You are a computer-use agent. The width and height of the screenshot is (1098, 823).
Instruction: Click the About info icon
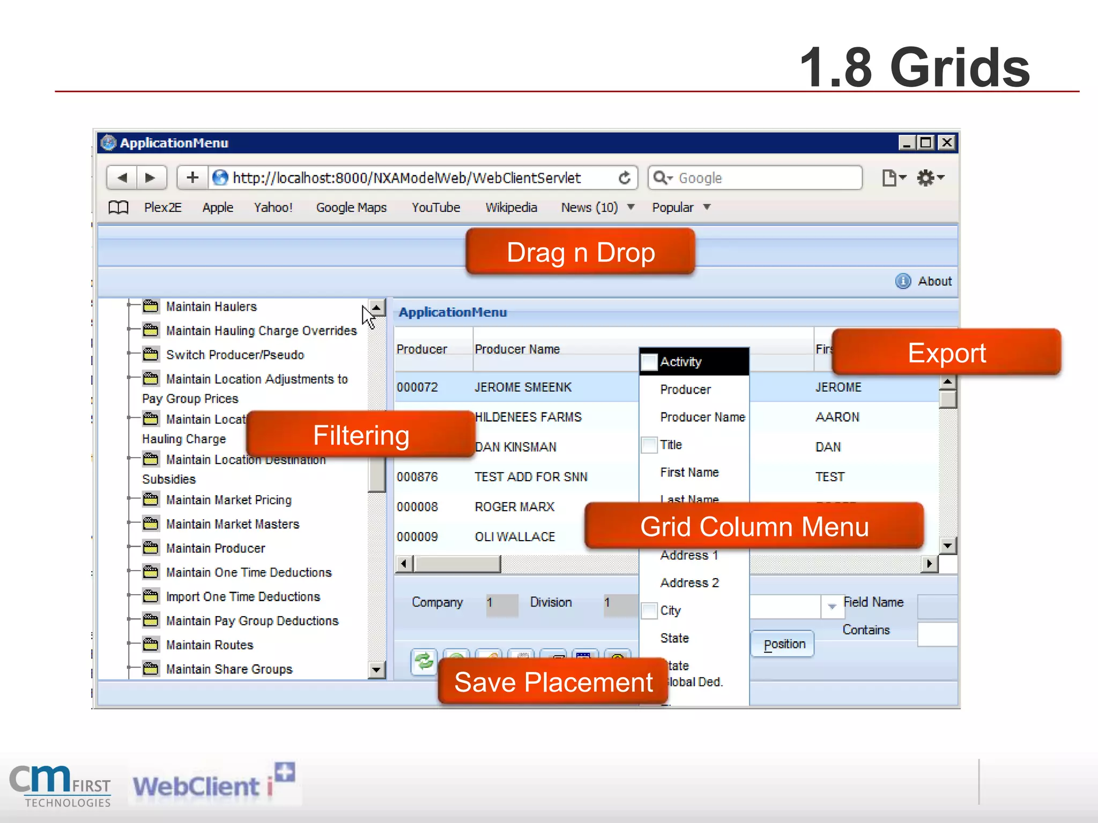click(903, 281)
